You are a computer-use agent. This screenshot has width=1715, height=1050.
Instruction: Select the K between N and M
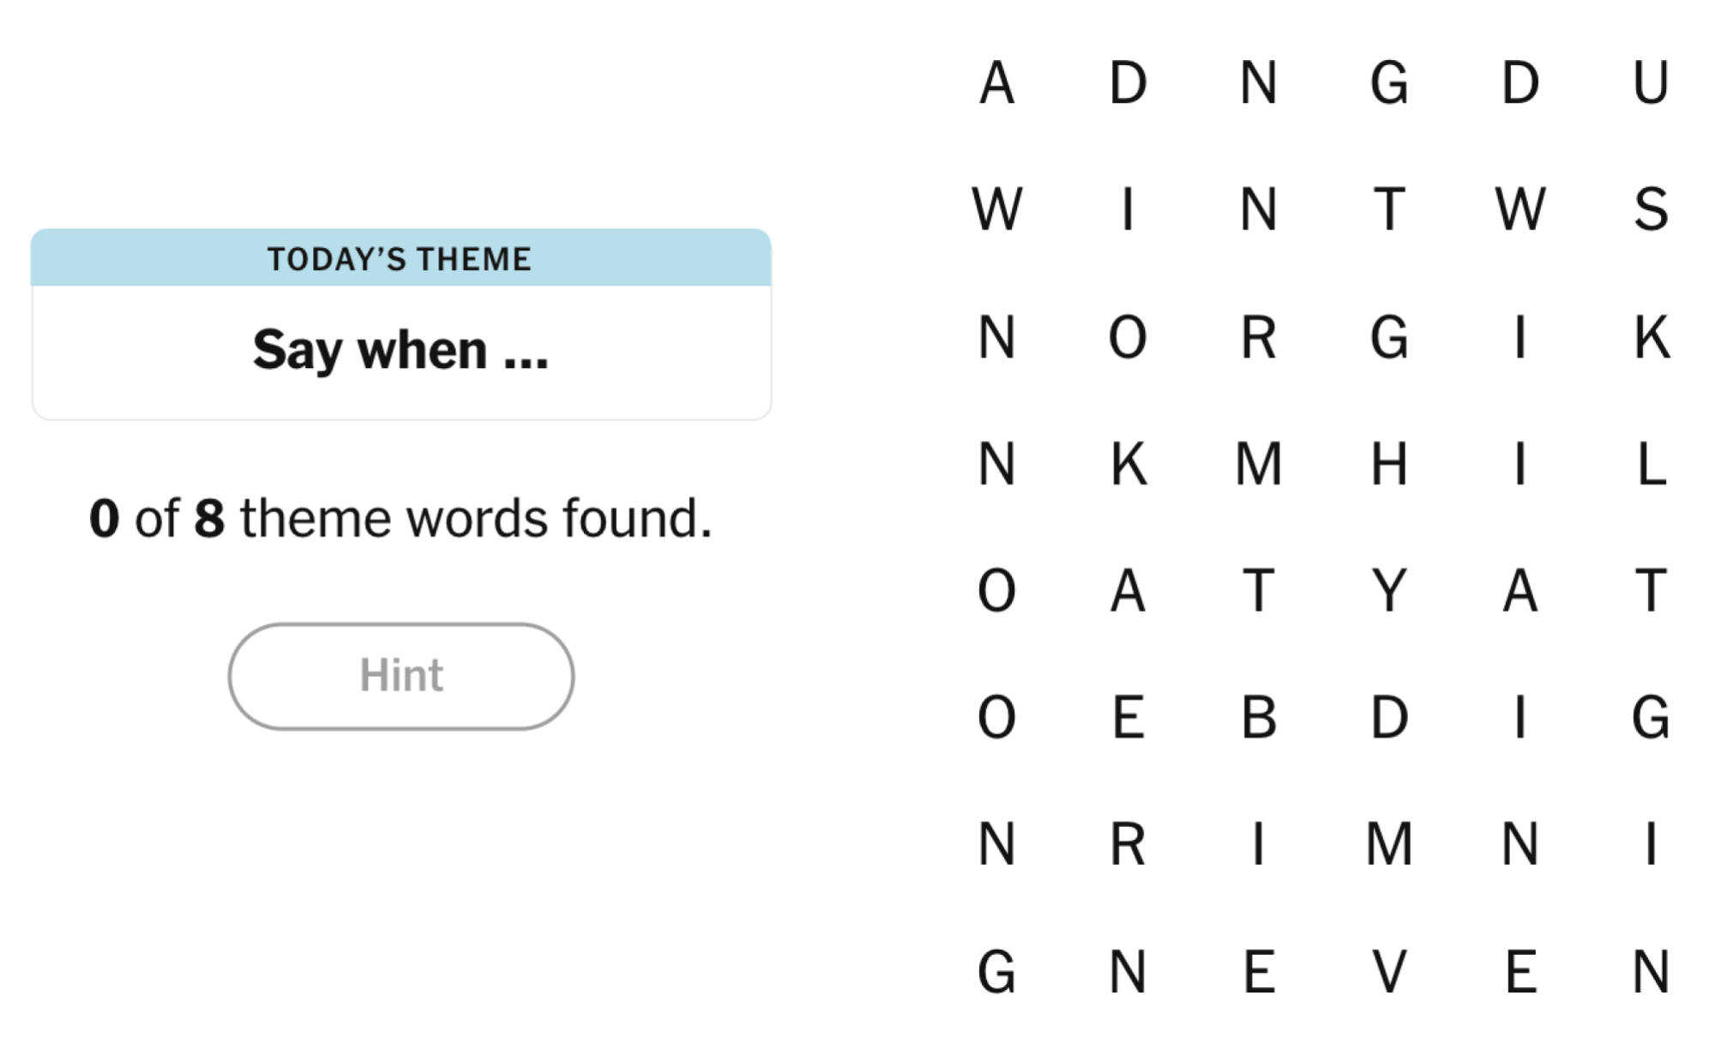pos(1128,464)
